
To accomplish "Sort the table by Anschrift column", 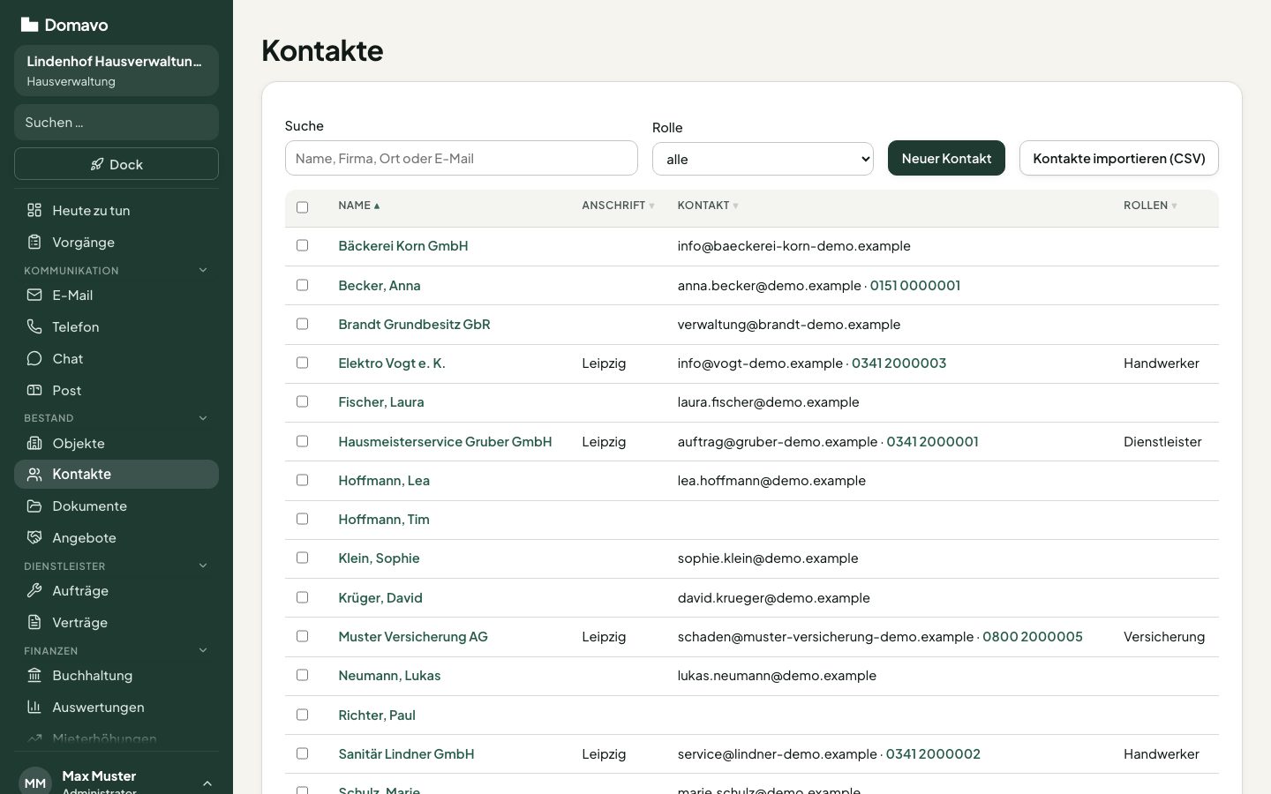I will (618, 206).
